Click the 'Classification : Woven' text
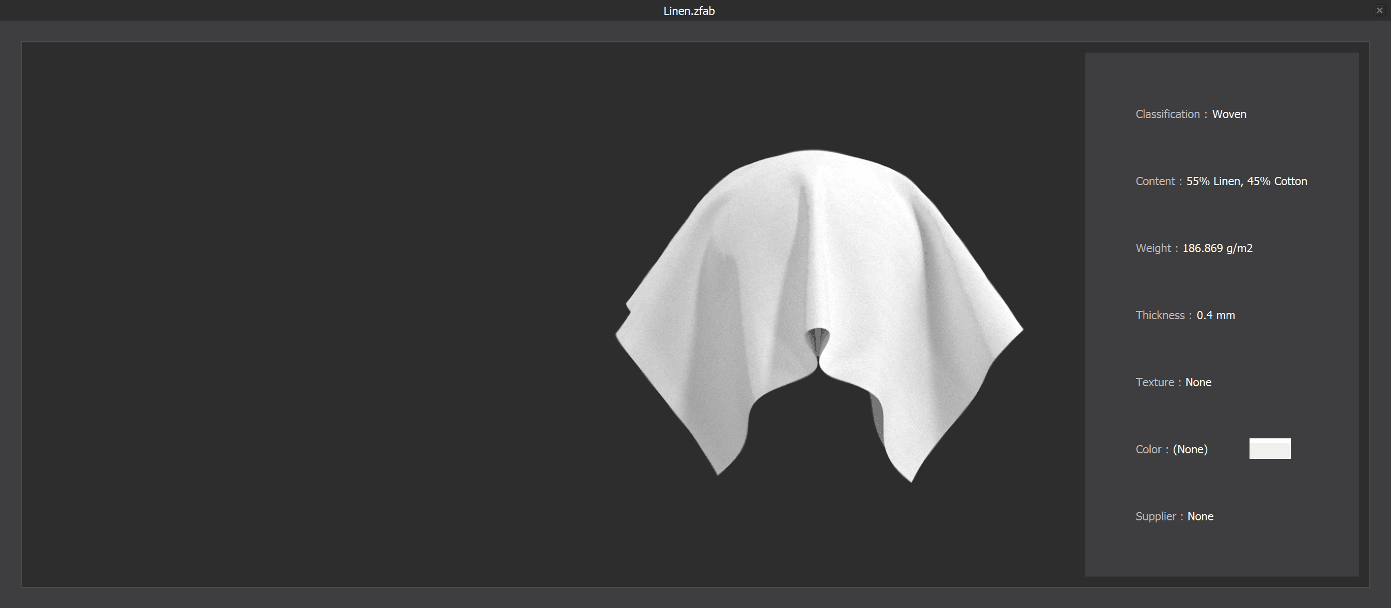The height and width of the screenshot is (608, 1391). [x=1191, y=114]
